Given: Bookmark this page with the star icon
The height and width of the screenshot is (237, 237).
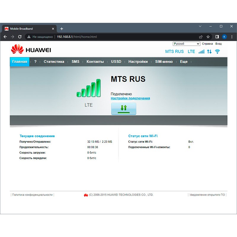Looking at the screenshot, I should [208, 37].
